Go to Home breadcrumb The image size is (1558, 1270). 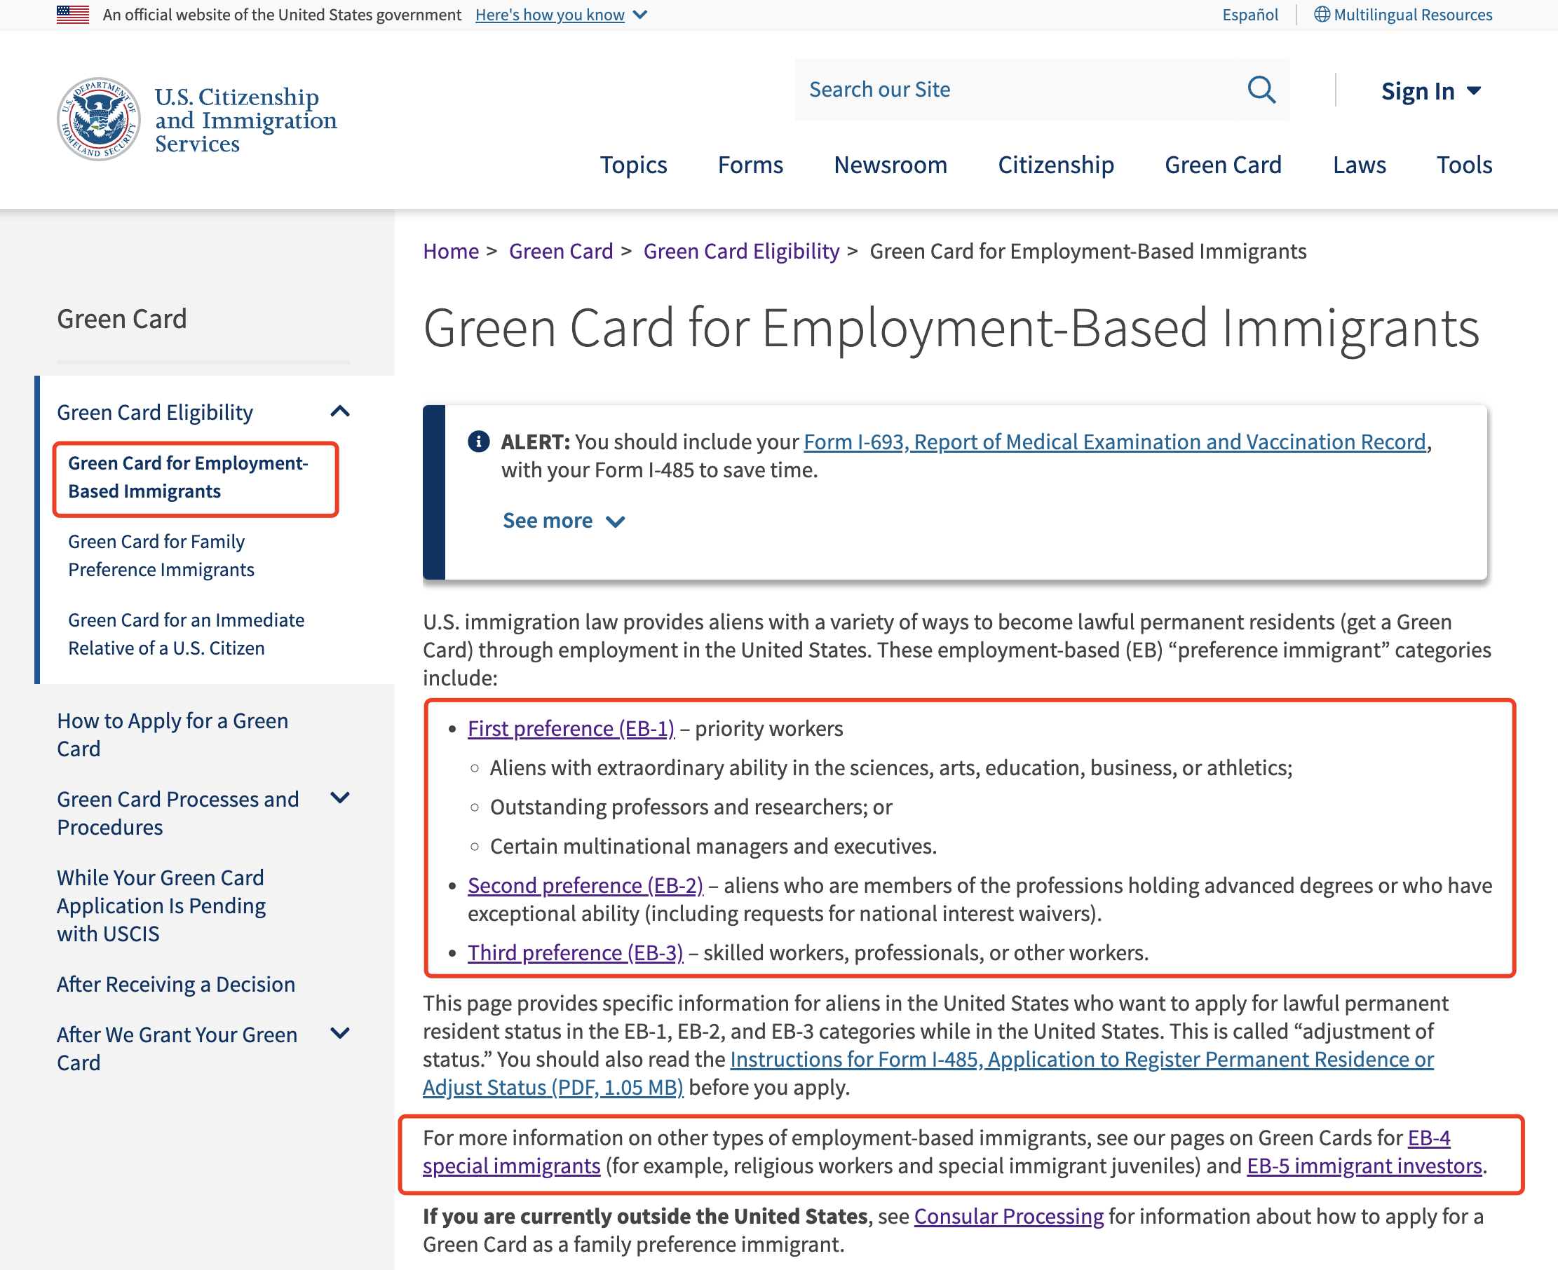(x=451, y=251)
